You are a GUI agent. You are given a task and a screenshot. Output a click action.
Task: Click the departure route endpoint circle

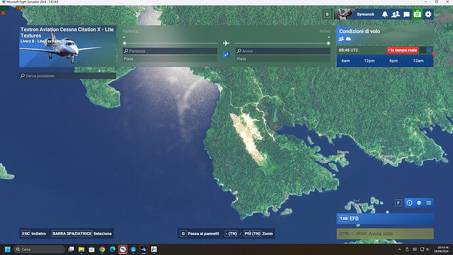click(x=125, y=43)
